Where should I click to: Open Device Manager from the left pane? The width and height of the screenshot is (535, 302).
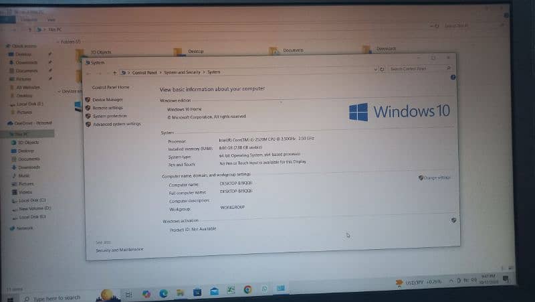click(108, 100)
